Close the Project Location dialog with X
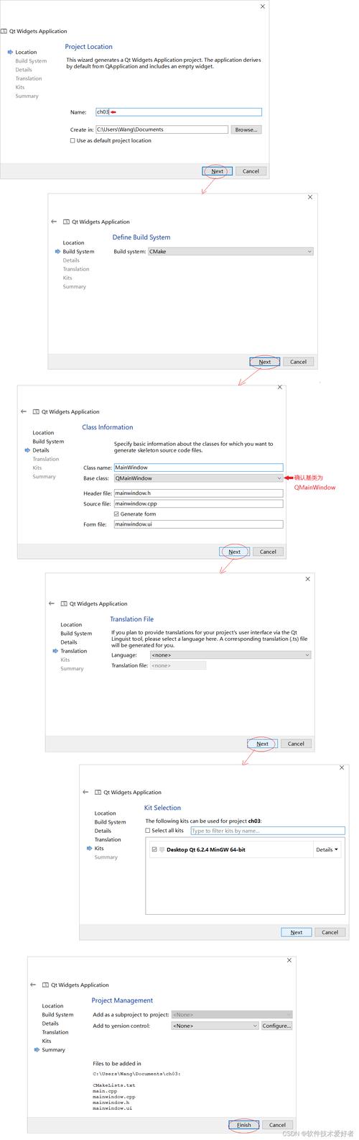The image size is (359, 1140). (263, 6)
